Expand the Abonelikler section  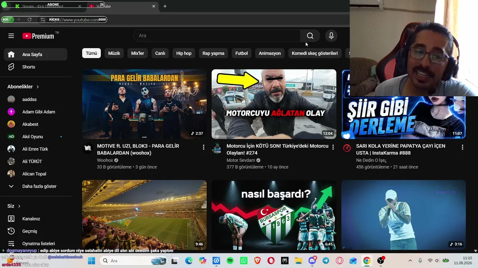click(x=23, y=87)
